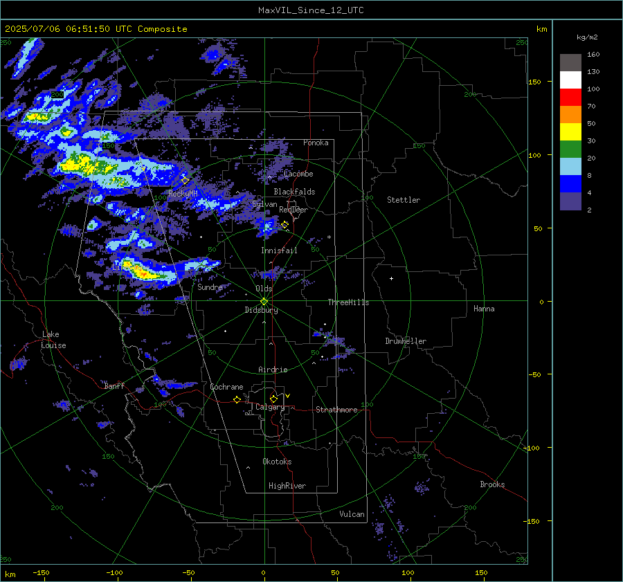
Task: Click the yellow V marker near Calgary
Action: point(288,396)
